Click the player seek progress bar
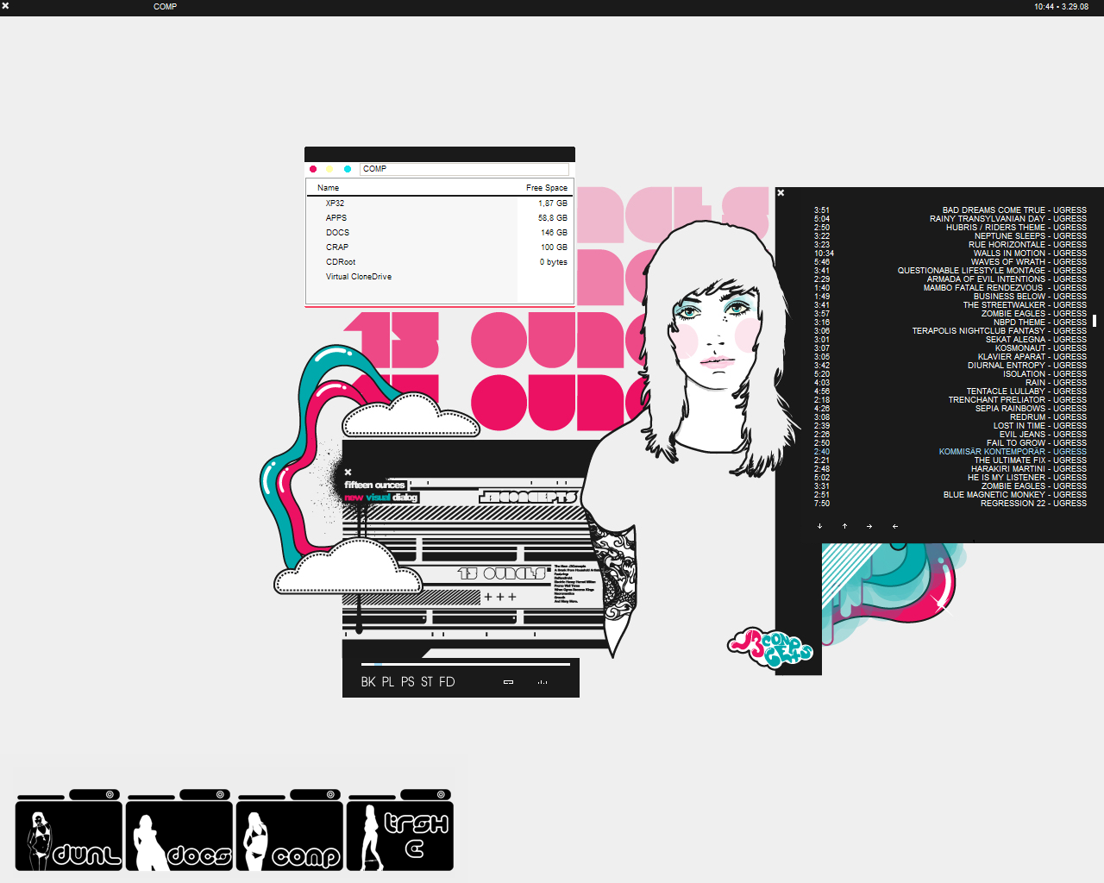This screenshot has width=1104, height=883. [466, 664]
